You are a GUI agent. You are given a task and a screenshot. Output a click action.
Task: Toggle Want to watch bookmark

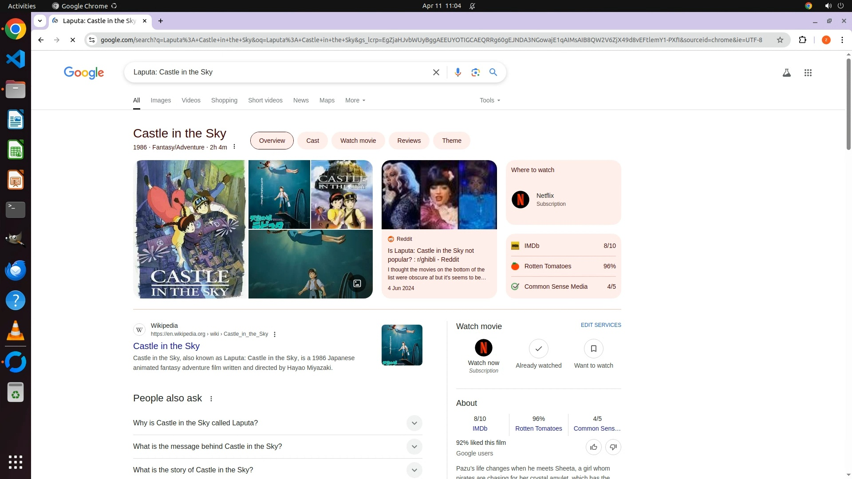tap(593, 349)
